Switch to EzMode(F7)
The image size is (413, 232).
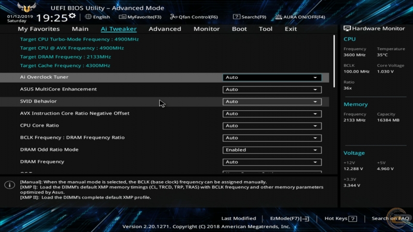pyautogui.click(x=290, y=218)
